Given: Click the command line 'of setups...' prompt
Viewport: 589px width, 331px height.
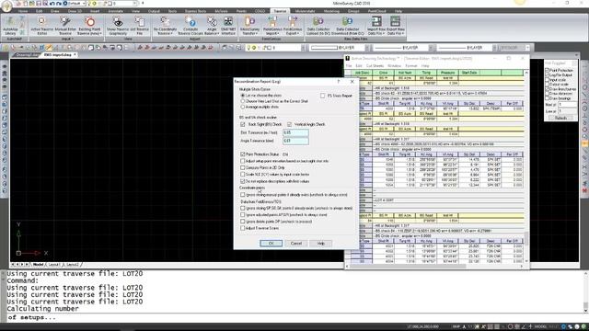Looking at the screenshot, I should (32, 317).
